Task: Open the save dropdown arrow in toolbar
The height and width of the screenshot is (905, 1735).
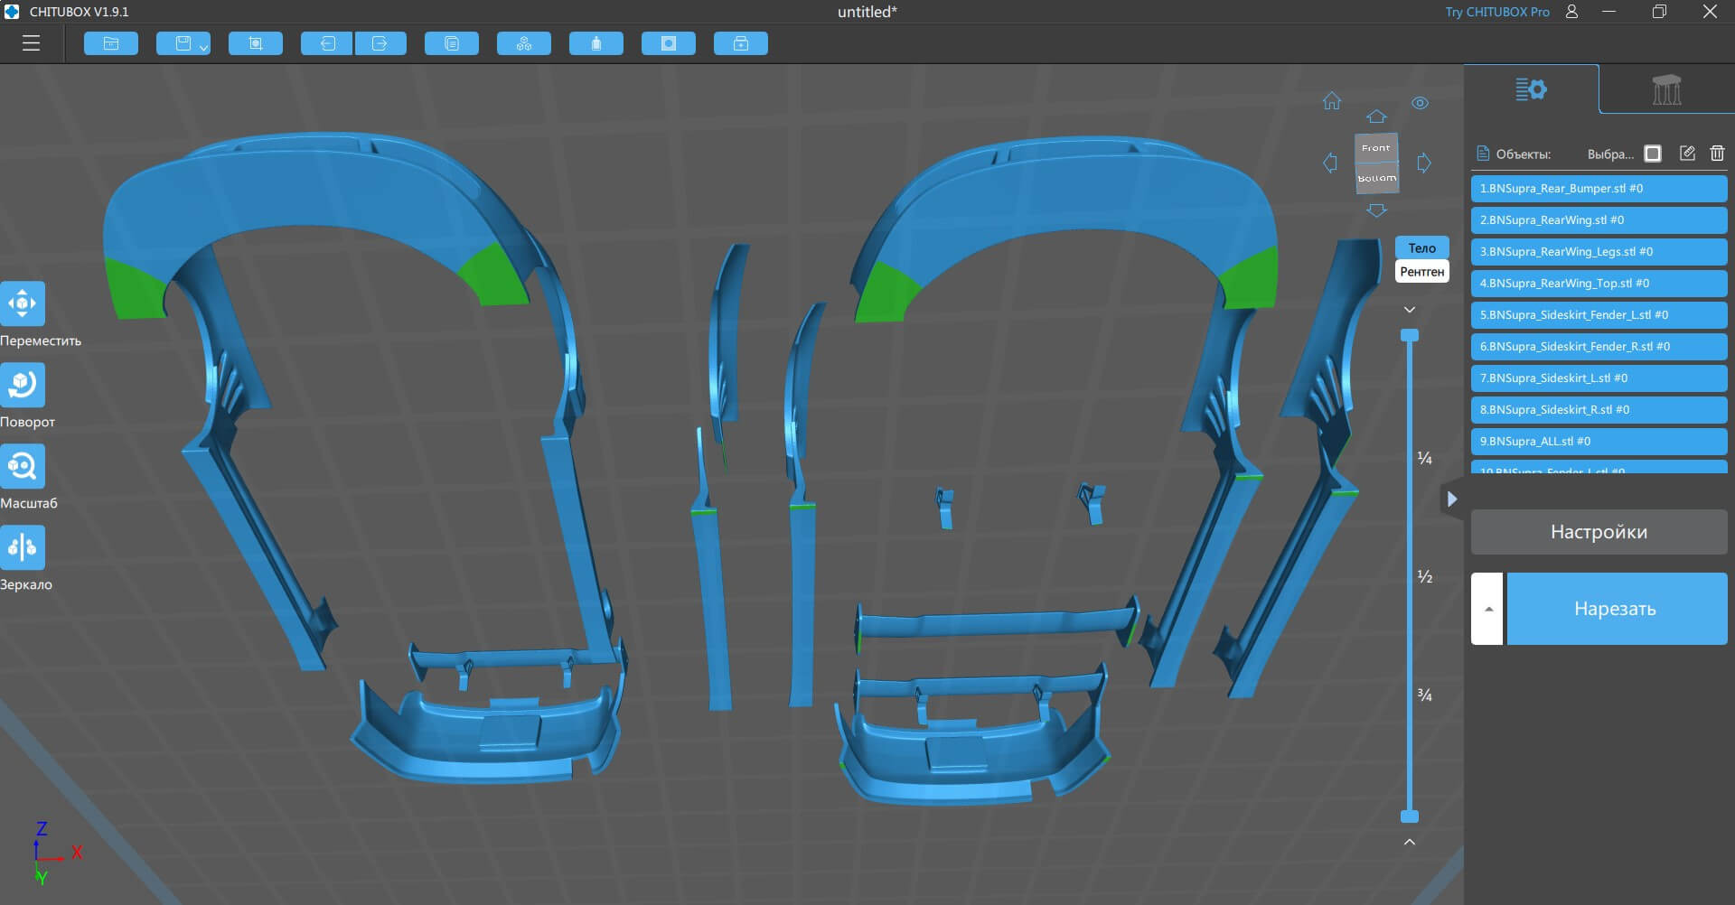Action: pyautogui.click(x=203, y=47)
